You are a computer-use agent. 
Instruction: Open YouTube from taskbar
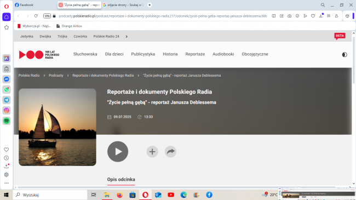click(x=171, y=195)
